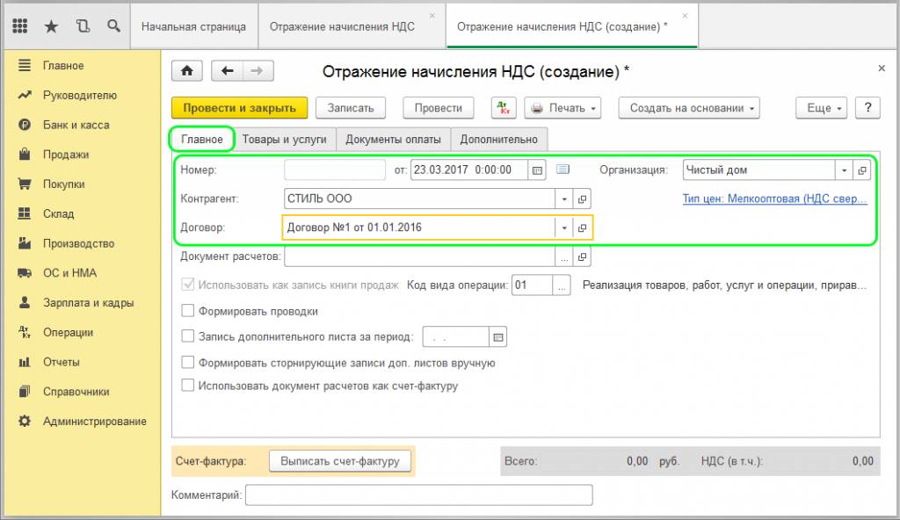
Task: Open Банк и касса section
Action: tap(76, 125)
